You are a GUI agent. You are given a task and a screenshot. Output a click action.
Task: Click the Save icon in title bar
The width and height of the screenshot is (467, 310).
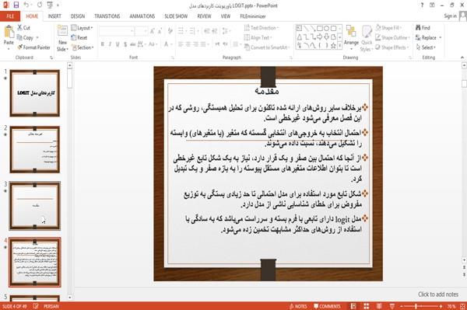coord(16,5)
